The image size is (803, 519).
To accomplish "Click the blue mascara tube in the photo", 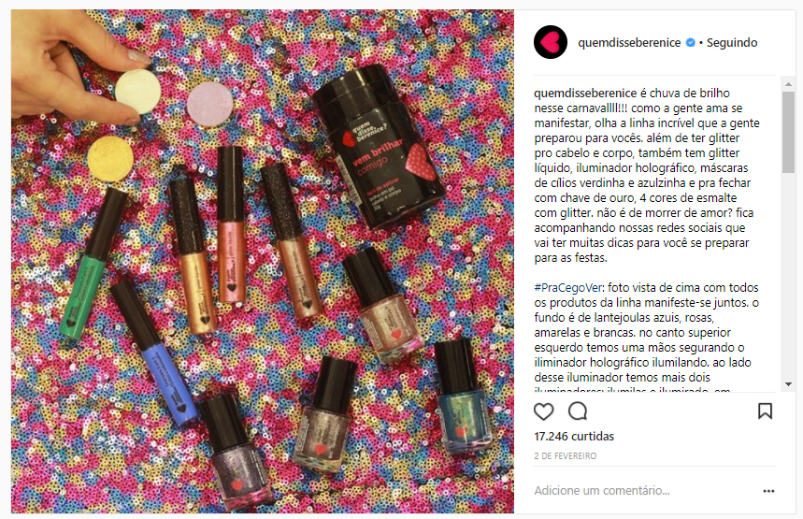I will click(x=154, y=353).
